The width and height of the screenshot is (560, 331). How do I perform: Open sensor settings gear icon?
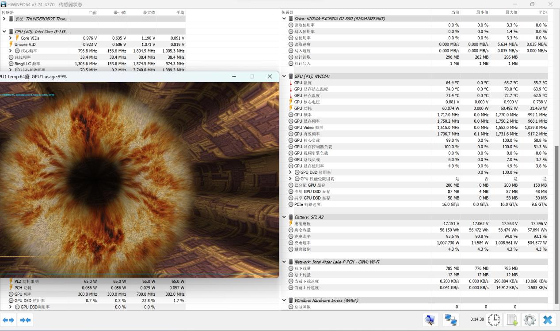(x=530, y=320)
